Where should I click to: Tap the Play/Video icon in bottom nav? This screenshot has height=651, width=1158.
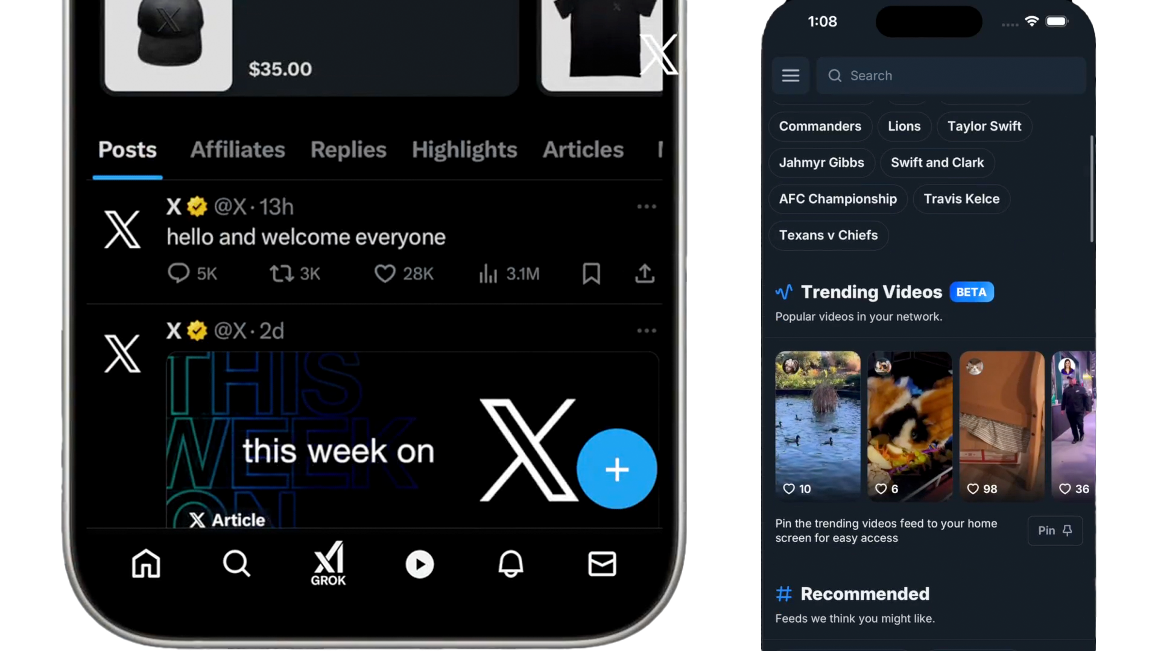419,564
